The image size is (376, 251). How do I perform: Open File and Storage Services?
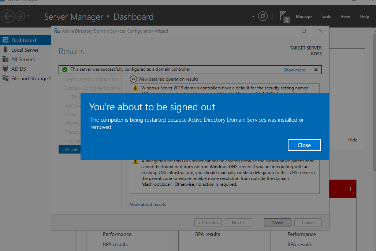coord(29,78)
